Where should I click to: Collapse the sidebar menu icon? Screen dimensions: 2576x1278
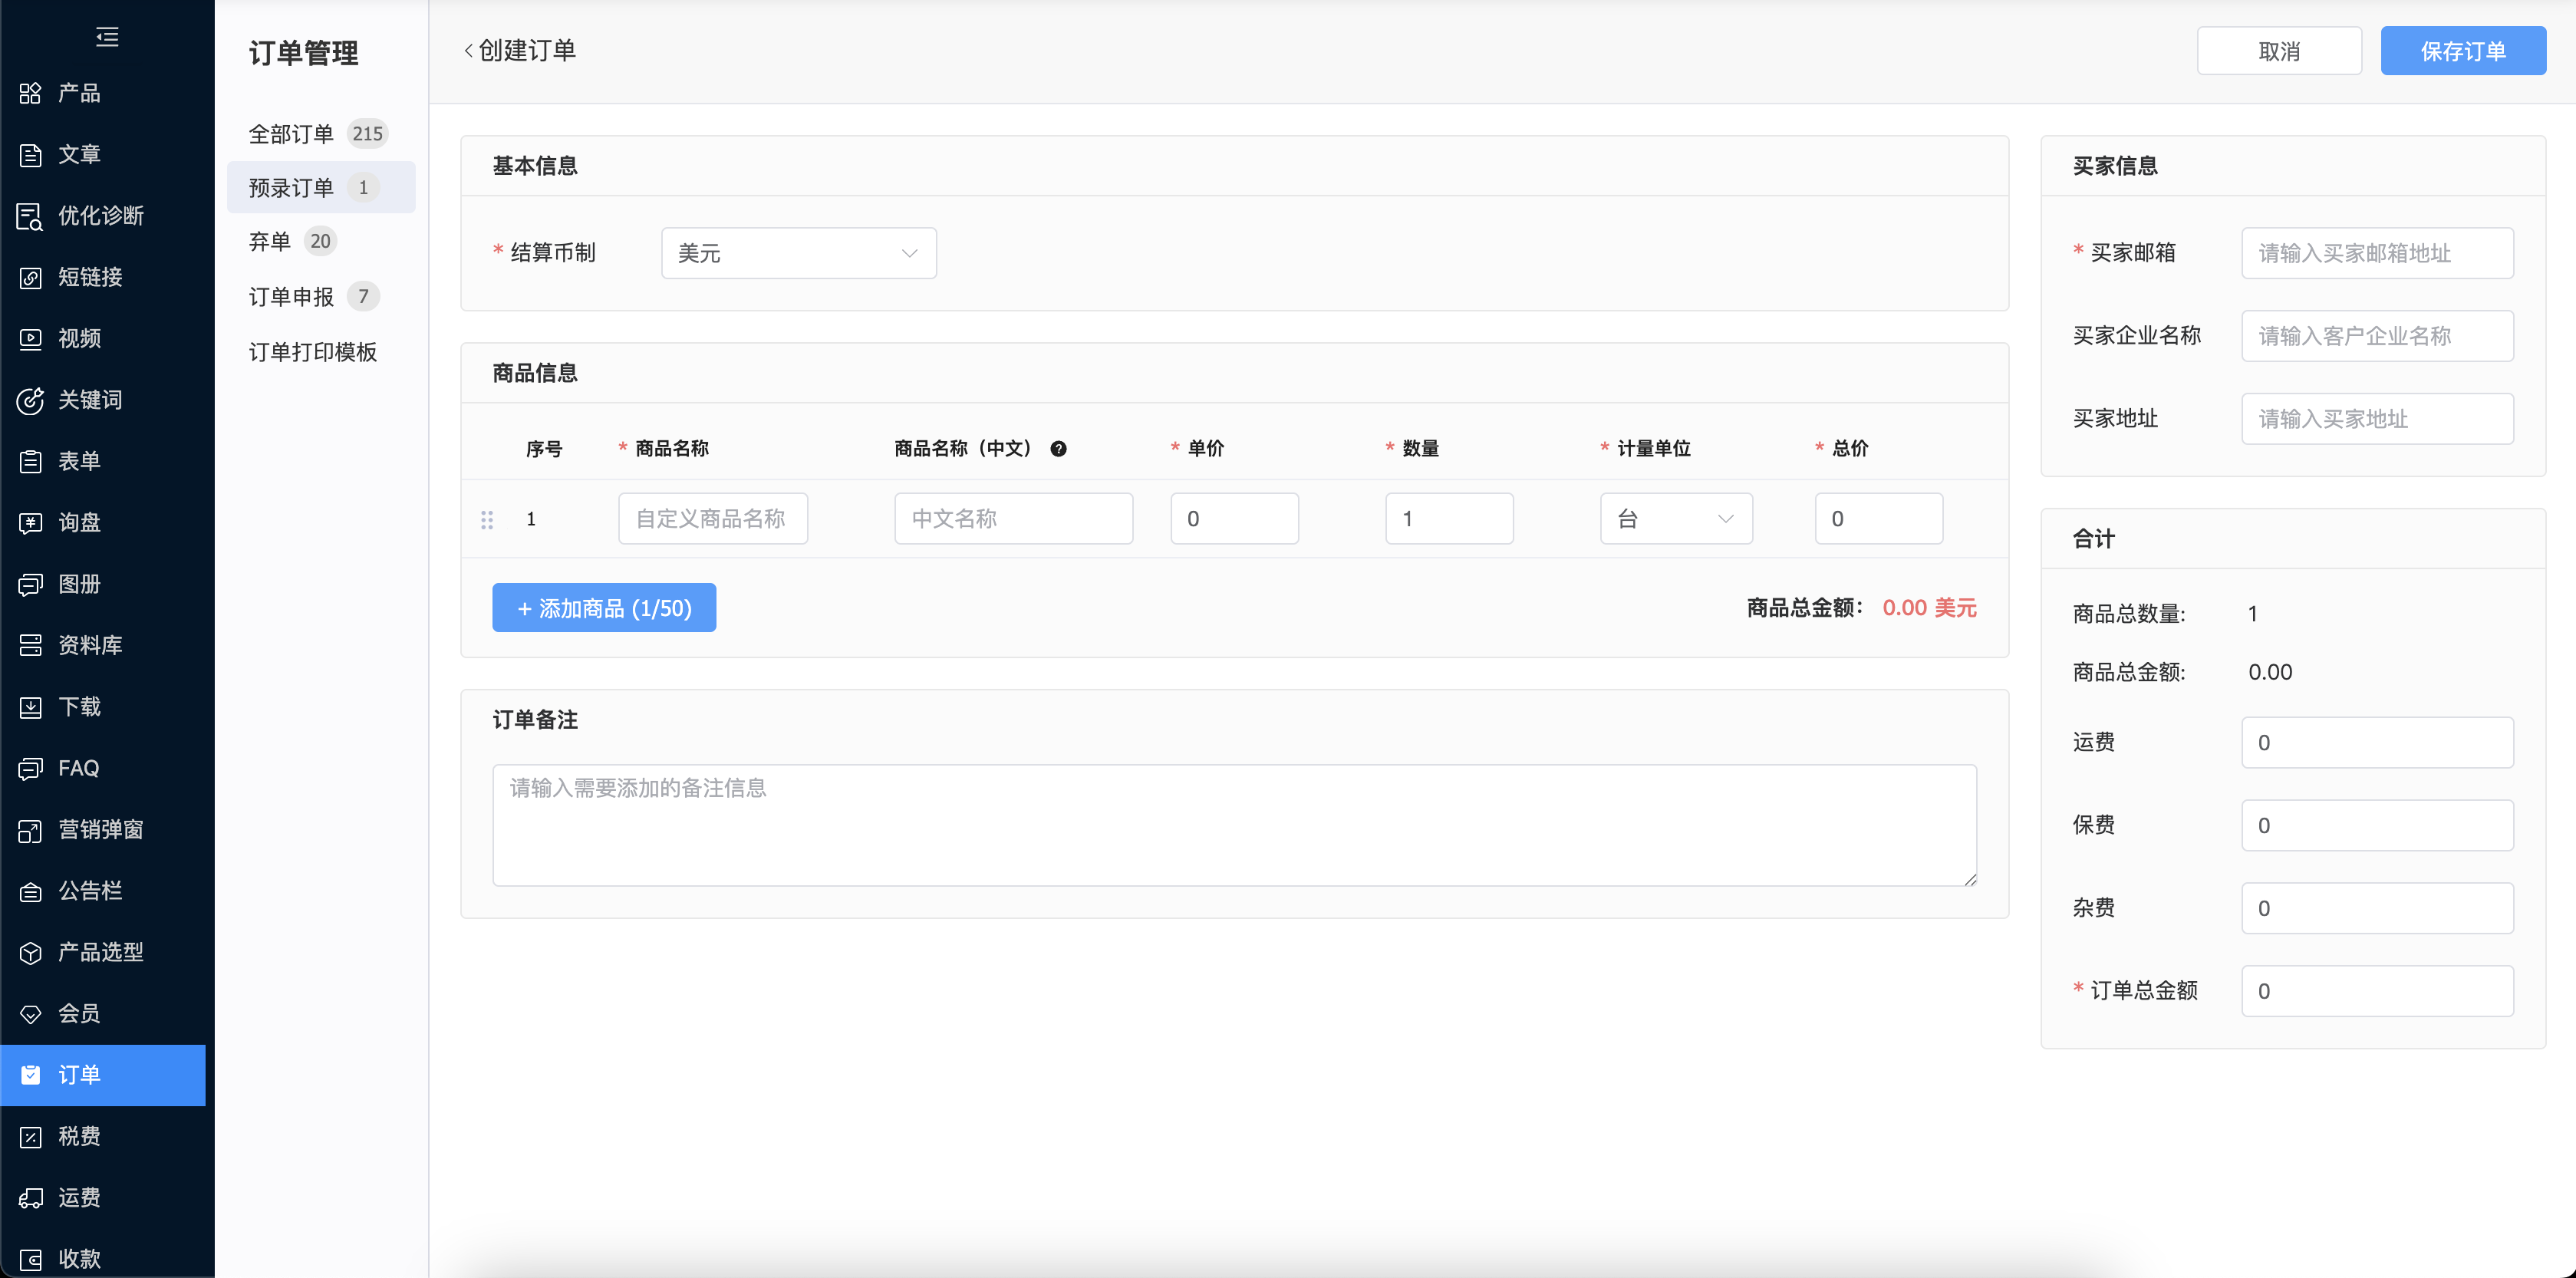[107, 37]
